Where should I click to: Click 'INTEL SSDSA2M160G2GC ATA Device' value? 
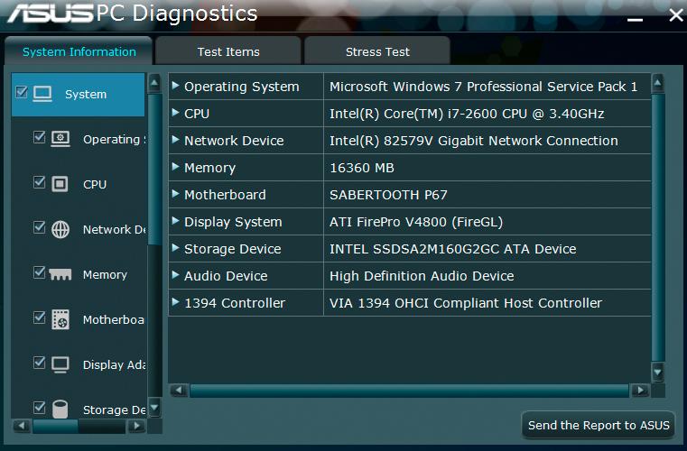(x=452, y=249)
